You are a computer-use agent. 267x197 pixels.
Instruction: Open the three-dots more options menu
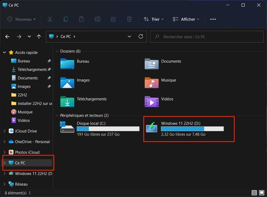(x=213, y=19)
